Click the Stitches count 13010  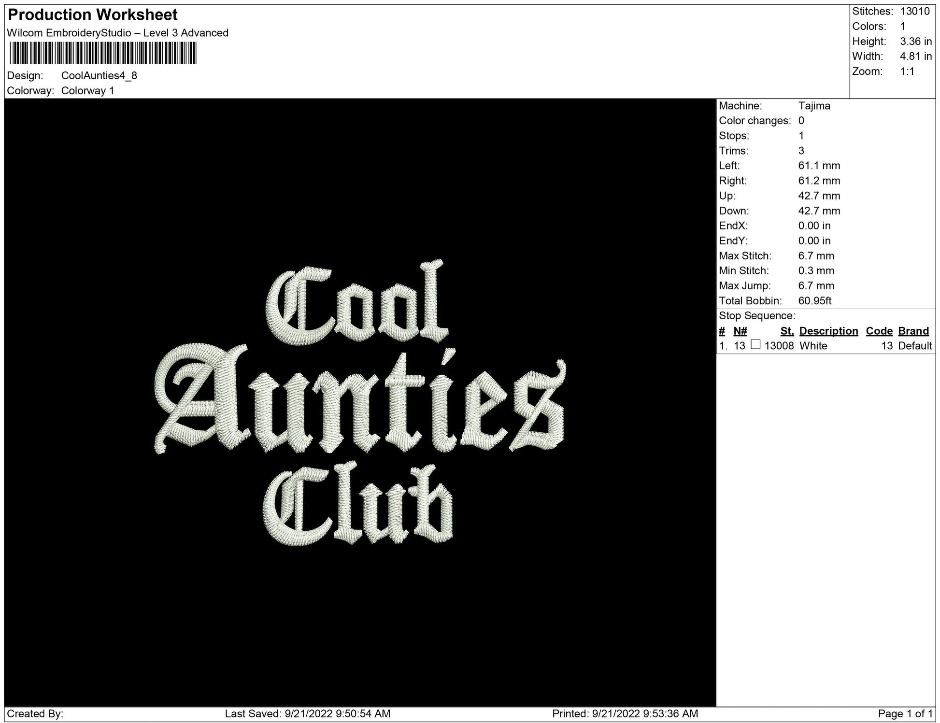coord(915,11)
